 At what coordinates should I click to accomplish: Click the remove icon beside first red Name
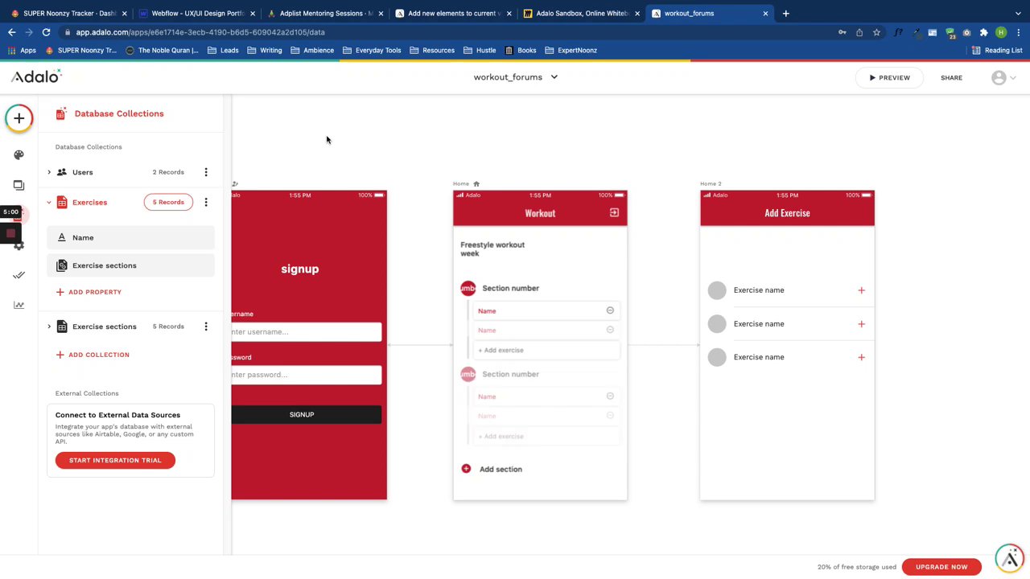point(610,310)
